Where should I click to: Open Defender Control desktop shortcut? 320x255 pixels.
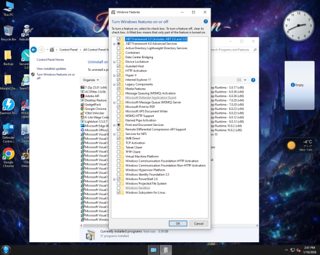[x=8, y=132]
